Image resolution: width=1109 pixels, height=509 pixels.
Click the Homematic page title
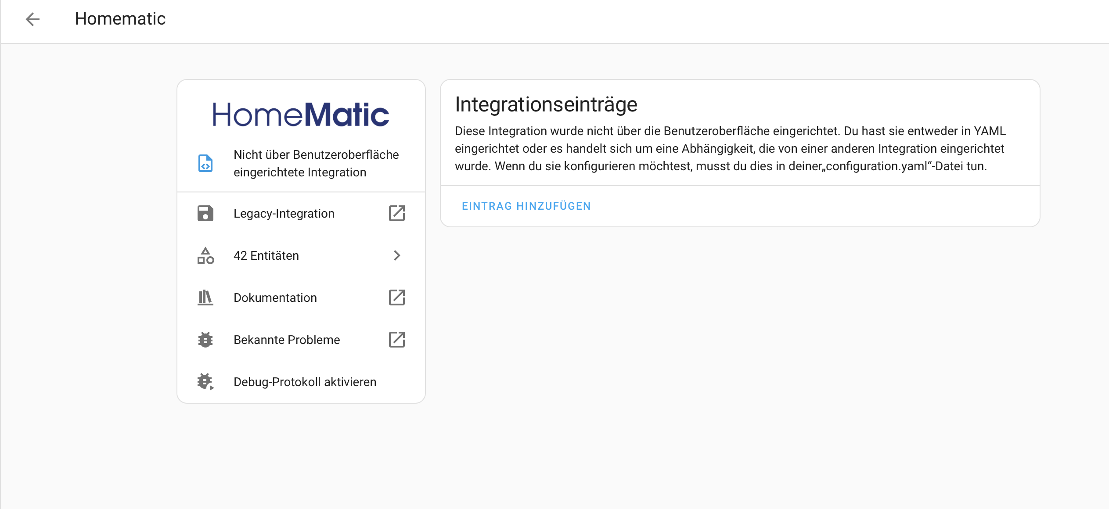[x=120, y=19]
